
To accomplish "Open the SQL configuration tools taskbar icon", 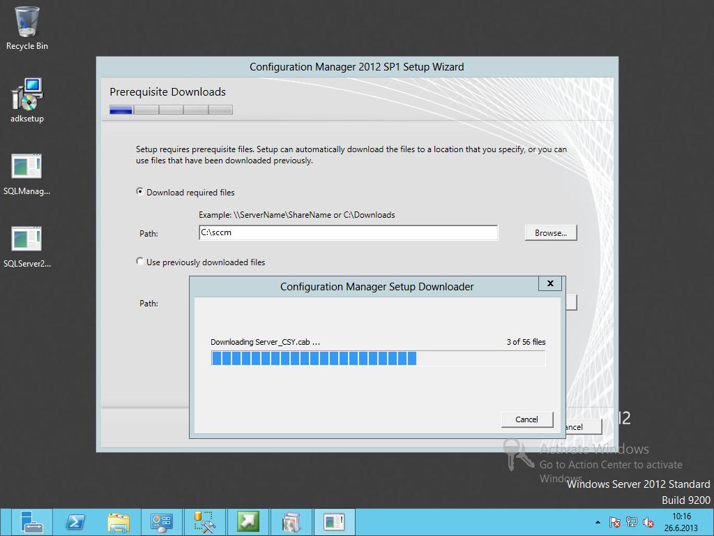I will pos(204,522).
